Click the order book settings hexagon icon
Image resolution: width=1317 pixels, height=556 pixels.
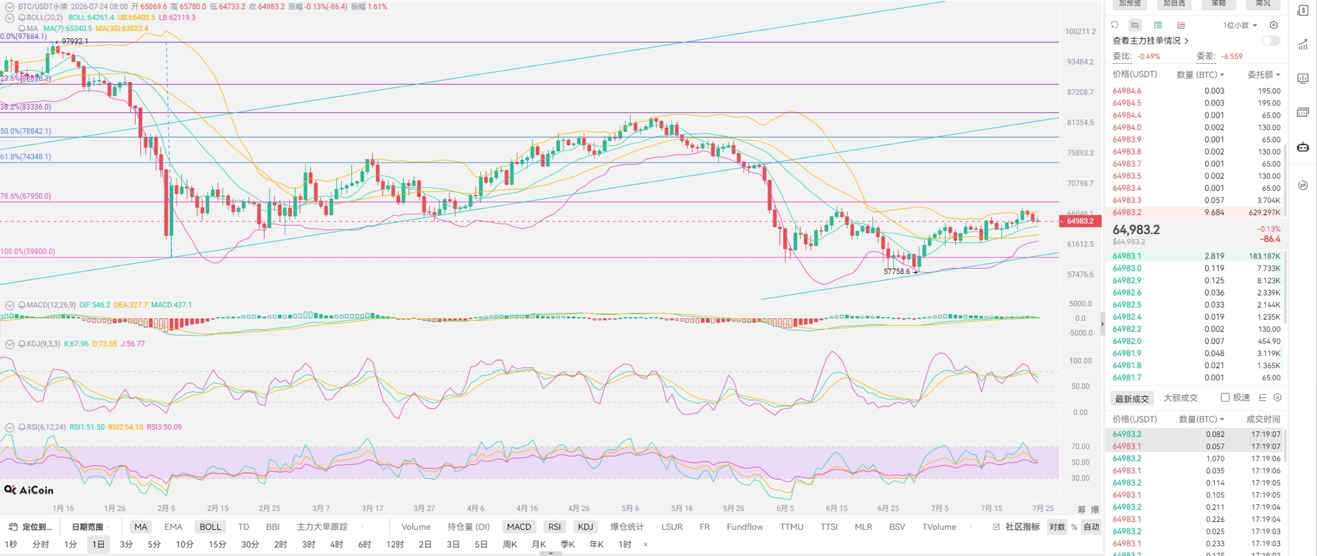(x=1273, y=25)
